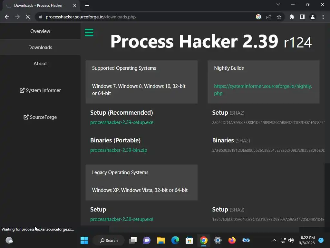Open the Chat app taskbar icon
This screenshot has width=330, height=248.
[147, 240]
